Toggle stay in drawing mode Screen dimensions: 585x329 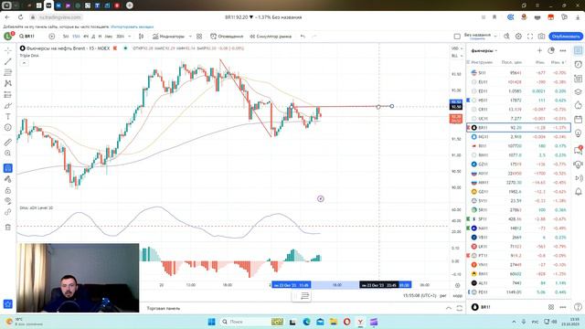click(8, 179)
